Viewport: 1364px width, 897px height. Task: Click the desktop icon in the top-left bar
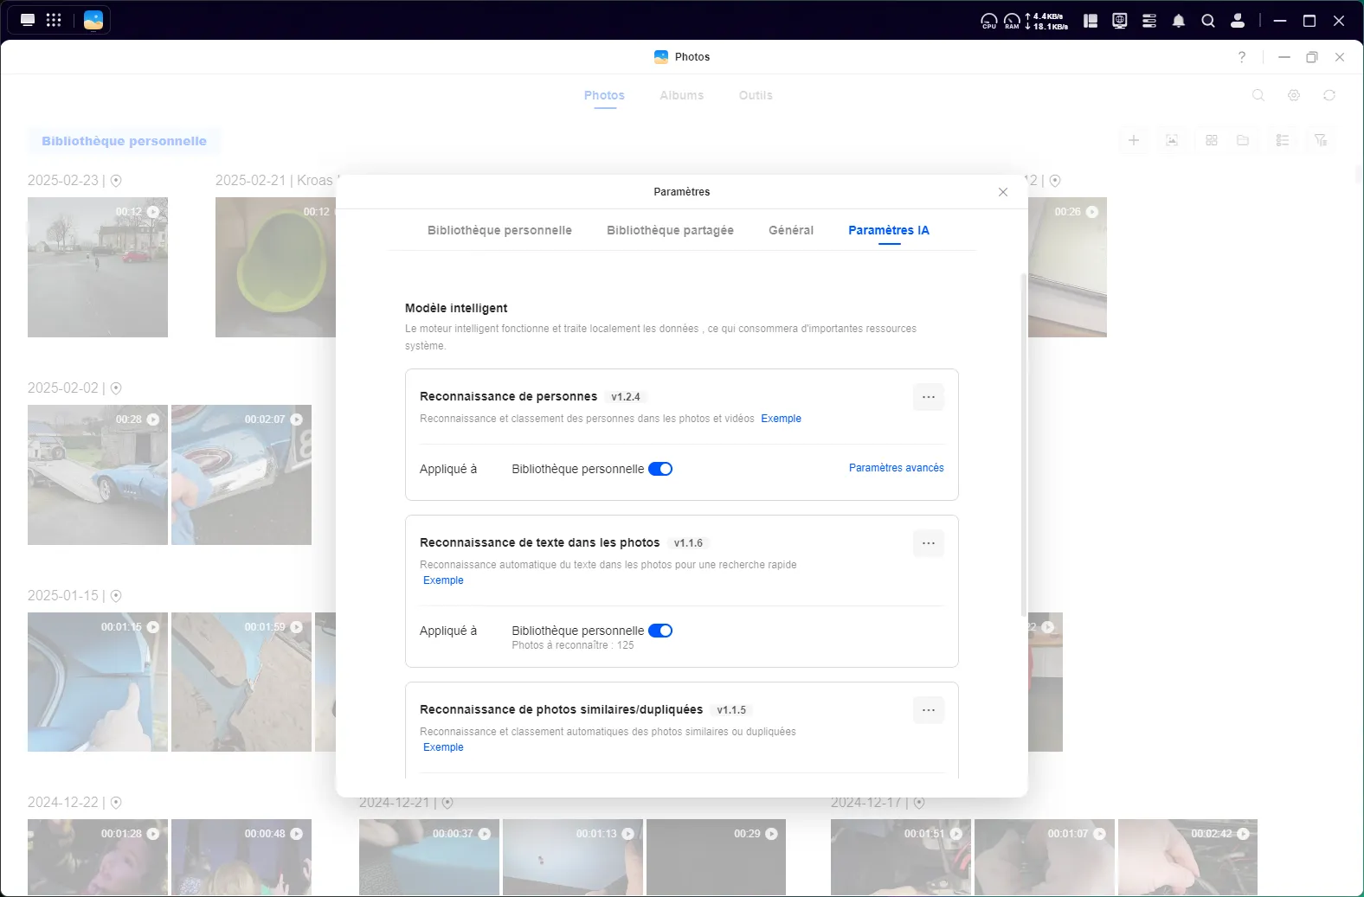[28, 20]
